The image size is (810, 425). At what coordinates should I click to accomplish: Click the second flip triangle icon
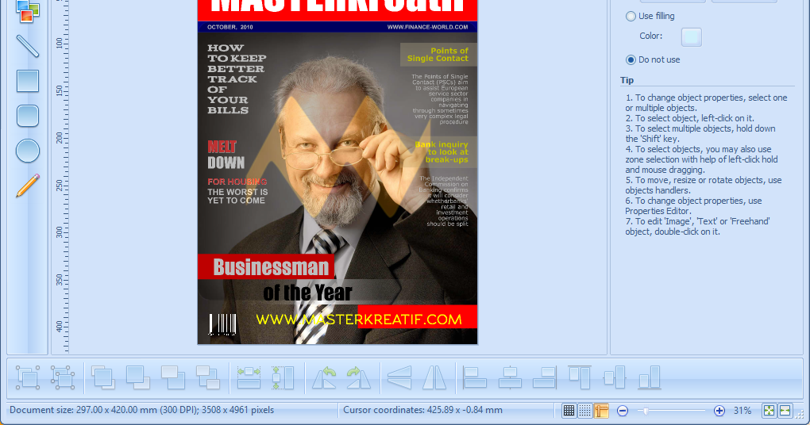pos(434,377)
